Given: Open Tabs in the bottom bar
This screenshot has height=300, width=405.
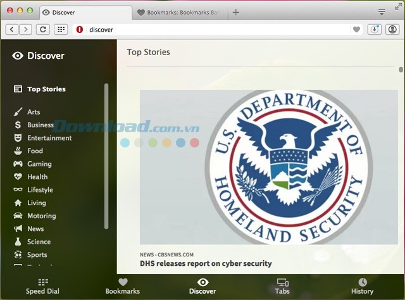Looking at the screenshot, I should coord(282,286).
